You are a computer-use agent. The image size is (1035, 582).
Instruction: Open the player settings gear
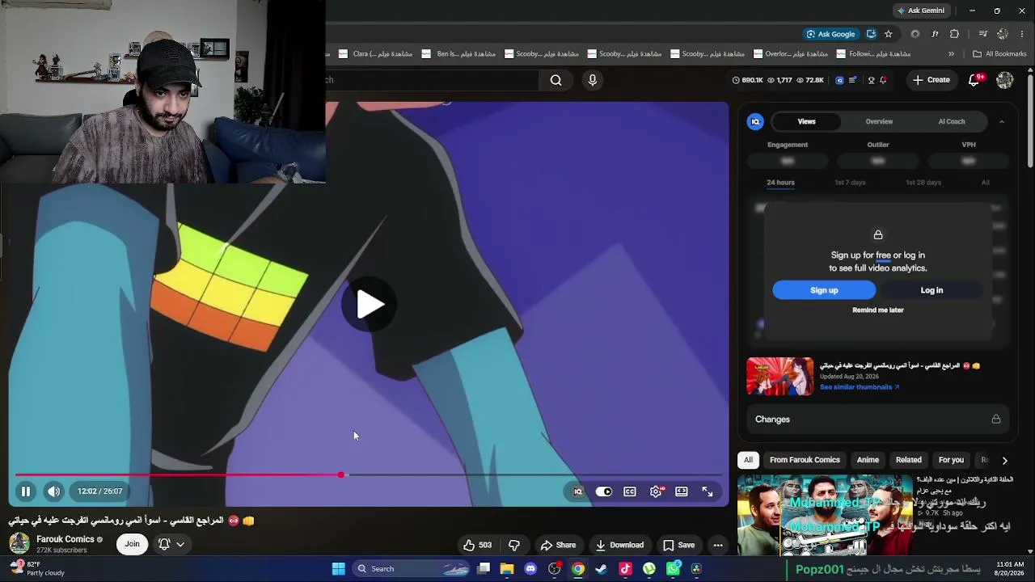656,491
